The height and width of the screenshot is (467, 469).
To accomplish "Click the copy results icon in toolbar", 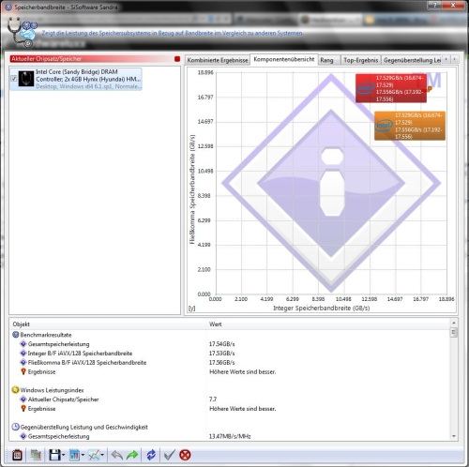I will 36,455.
